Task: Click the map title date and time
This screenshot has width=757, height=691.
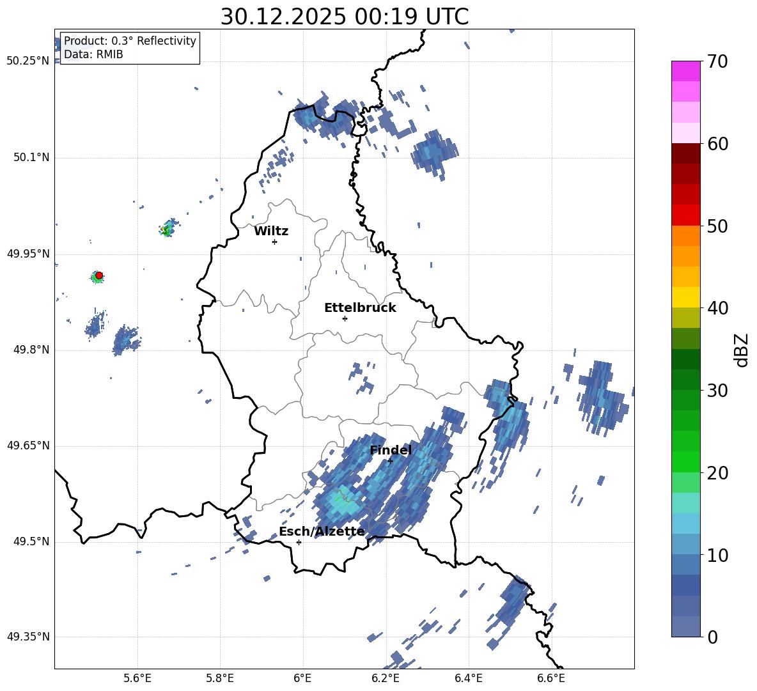Action: tap(344, 17)
